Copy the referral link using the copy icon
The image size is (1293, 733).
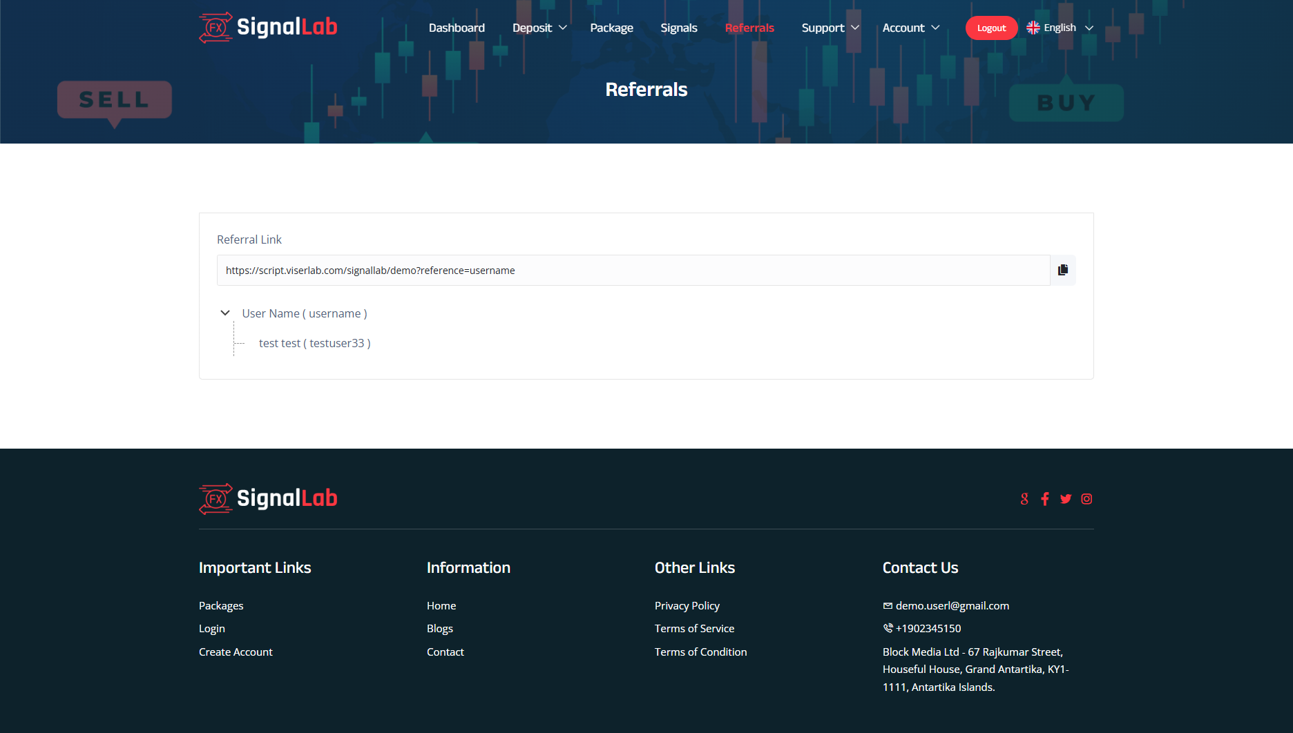[1063, 270]
